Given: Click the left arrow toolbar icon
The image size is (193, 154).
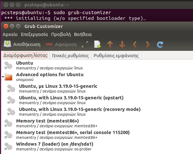Looking at the screenshot, I should click(135, 44).
